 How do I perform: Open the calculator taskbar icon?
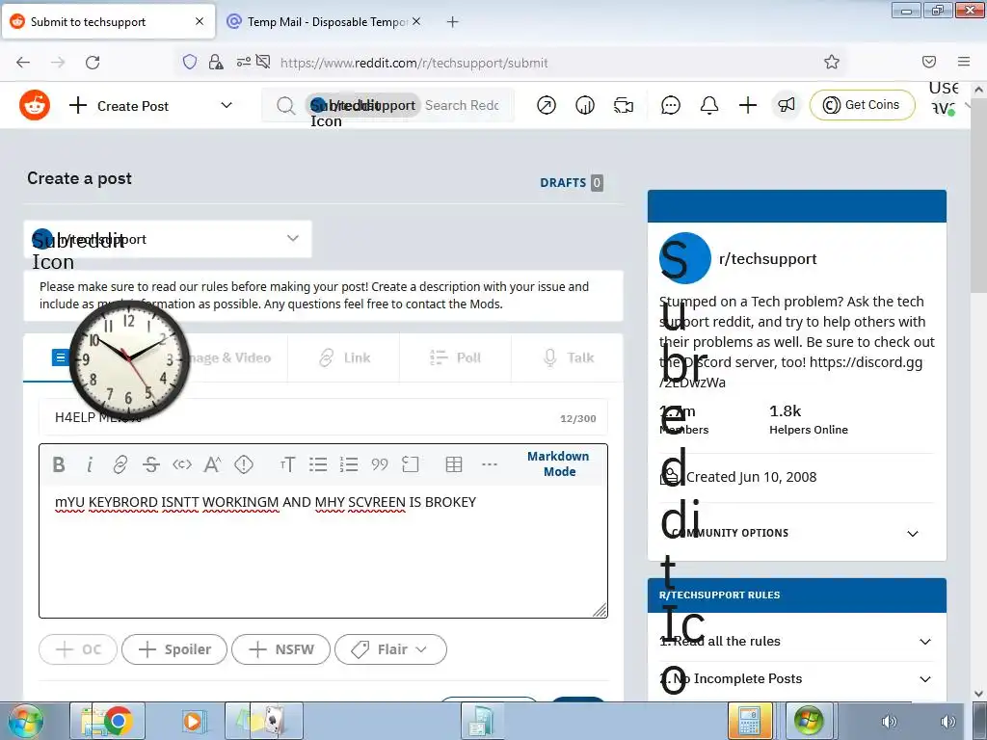(x=749, y=721)
